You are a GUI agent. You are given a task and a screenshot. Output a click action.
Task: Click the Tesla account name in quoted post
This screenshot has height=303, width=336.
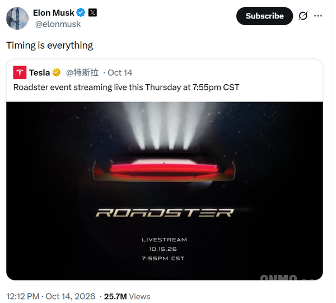(x=40, y=73)
